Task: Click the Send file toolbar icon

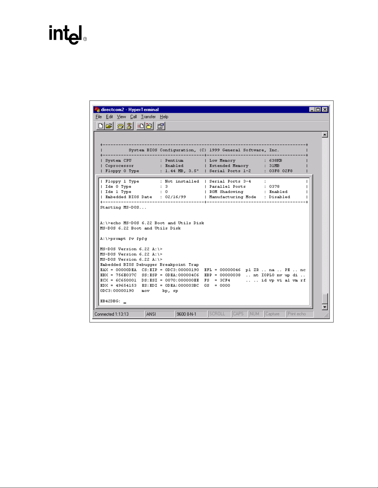Action: click(x=141, y=126)
